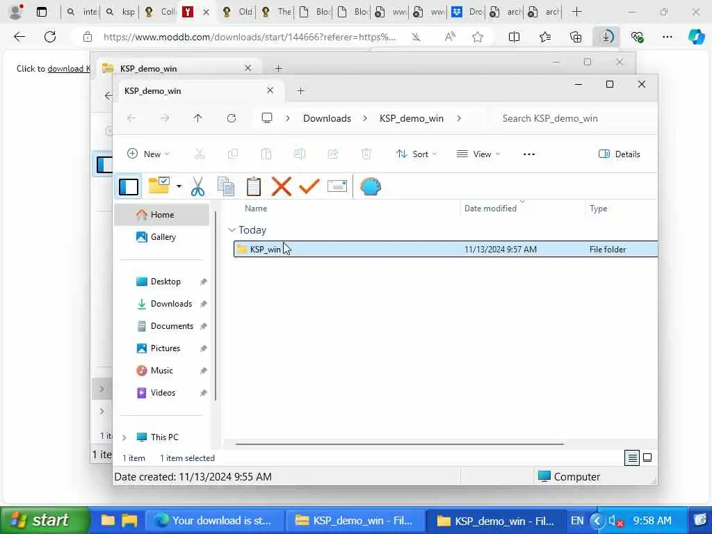Click the horizontal scrollbar in file list

click(x=400, y=444)
